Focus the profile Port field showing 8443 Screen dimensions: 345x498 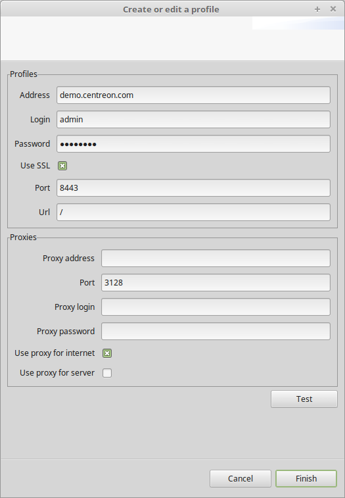click(x=193, y=187)
